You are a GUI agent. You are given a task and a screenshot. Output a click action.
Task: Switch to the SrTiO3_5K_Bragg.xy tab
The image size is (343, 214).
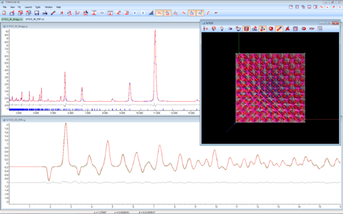click(12, 19)
